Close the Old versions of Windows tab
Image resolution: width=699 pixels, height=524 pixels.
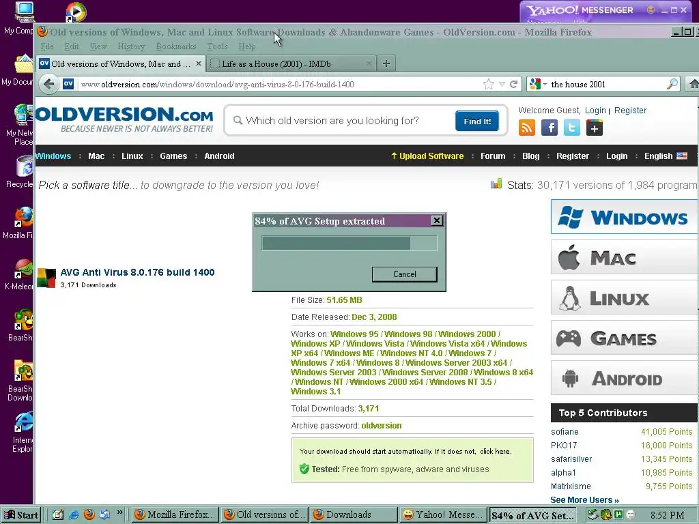pos(199,63)
